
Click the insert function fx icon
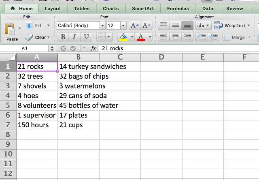tap(93, 48)
